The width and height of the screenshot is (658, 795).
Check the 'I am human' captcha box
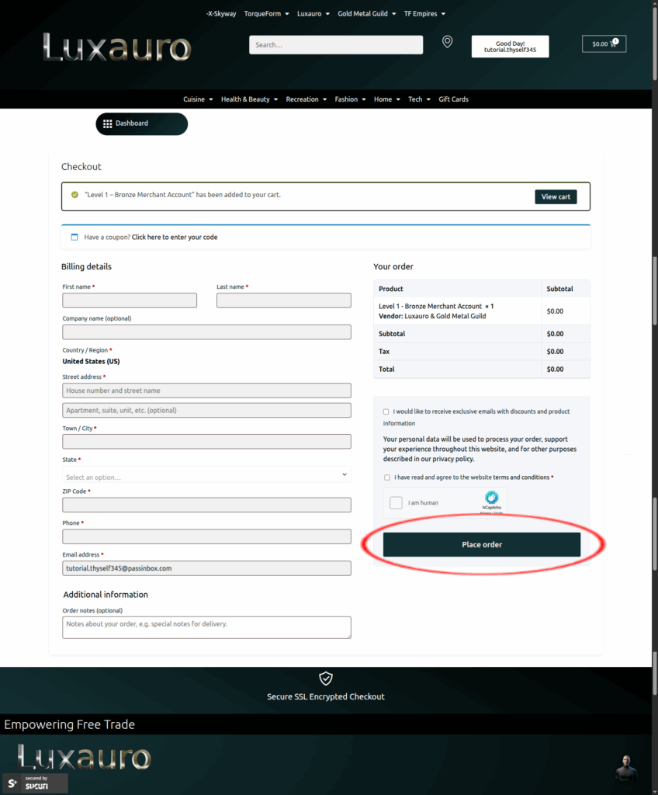(x=396, y=502)
